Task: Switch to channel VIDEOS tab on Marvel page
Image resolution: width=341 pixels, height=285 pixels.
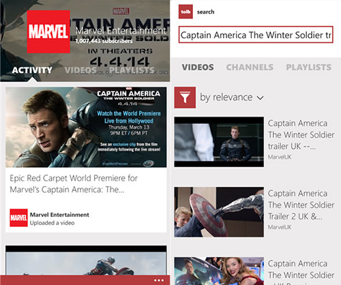Action: (80, 70)
